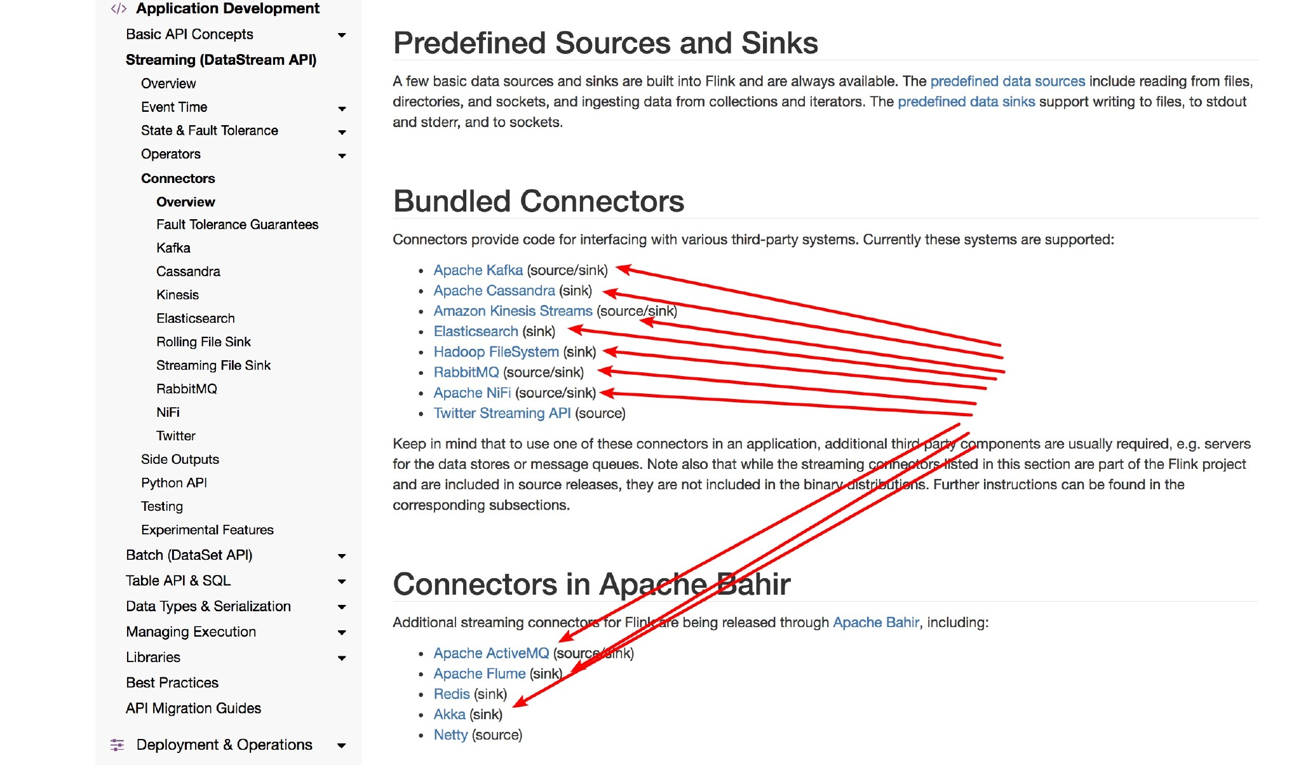Click the Streaming DataStream API icon

tap(221, 60)
